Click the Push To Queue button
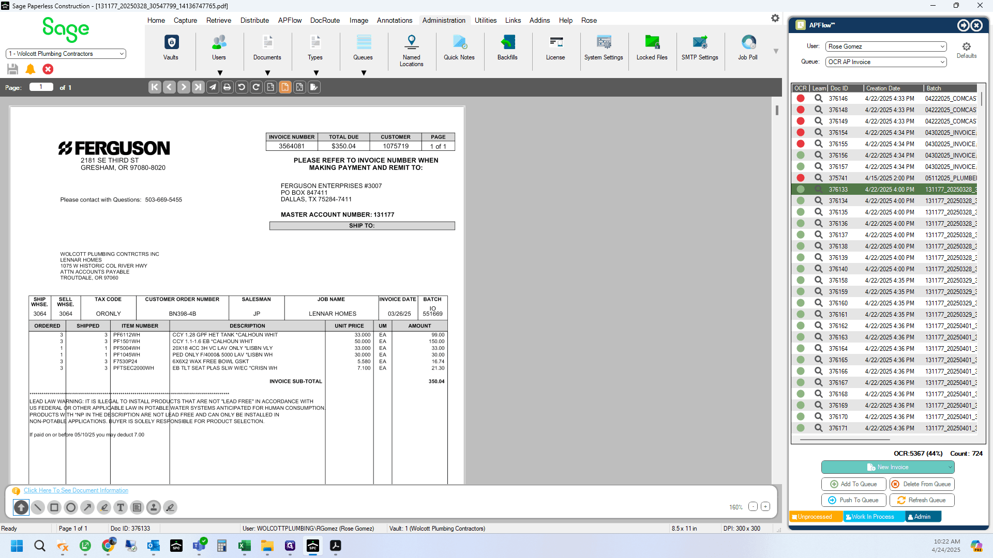 (x=854, y=500)
